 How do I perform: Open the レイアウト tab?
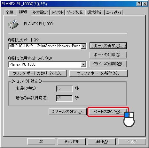pos(57,12)
